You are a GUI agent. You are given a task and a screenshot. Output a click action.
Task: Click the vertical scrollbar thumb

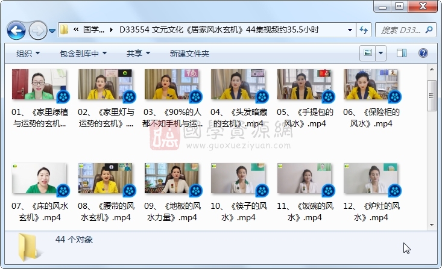[432, 96]
